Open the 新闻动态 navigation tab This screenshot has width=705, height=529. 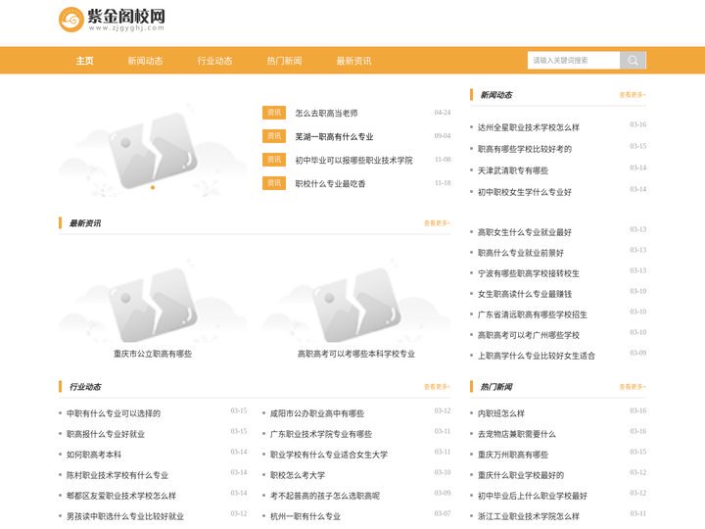click(145, 61)
